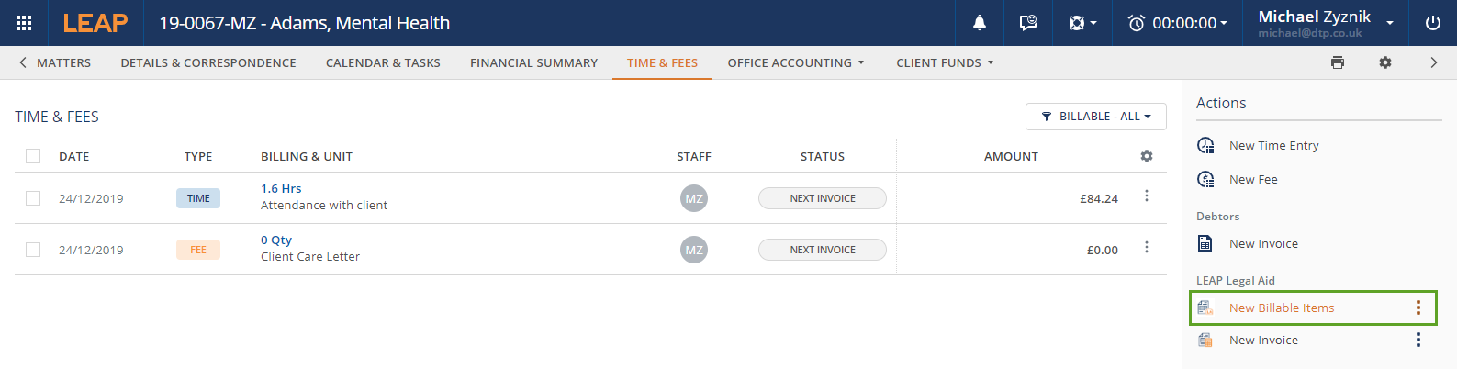Click the Next Invoice status for the fee
1457x369 pixels.
pyautogui.click(x=822, y=250)
